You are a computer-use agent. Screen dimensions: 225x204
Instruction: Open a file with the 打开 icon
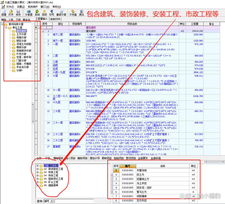tap(11, 13)
